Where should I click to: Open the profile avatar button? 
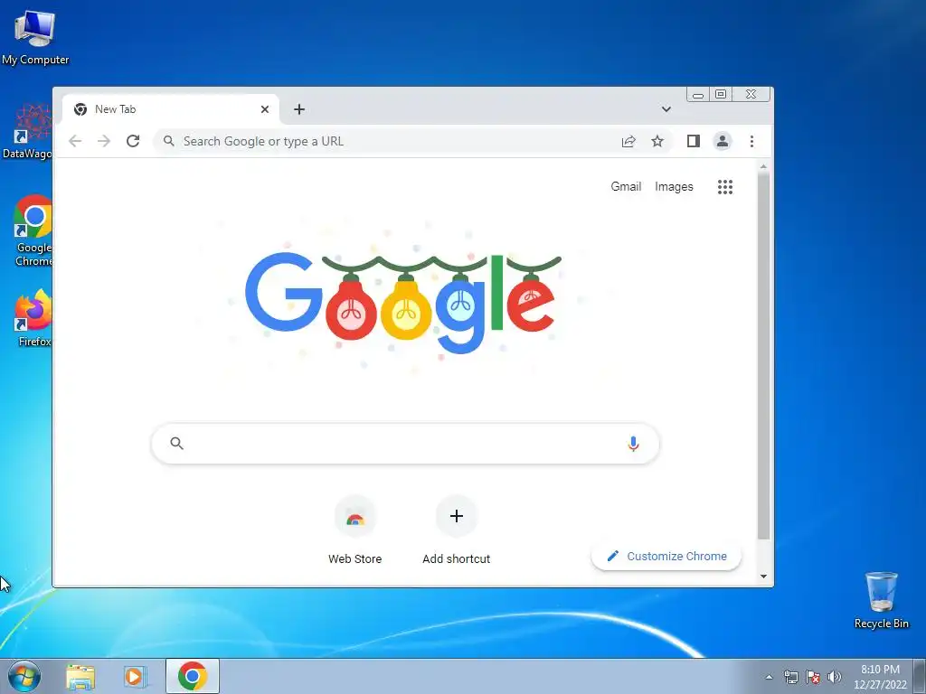pyautogui.click(x=722, y=141)
